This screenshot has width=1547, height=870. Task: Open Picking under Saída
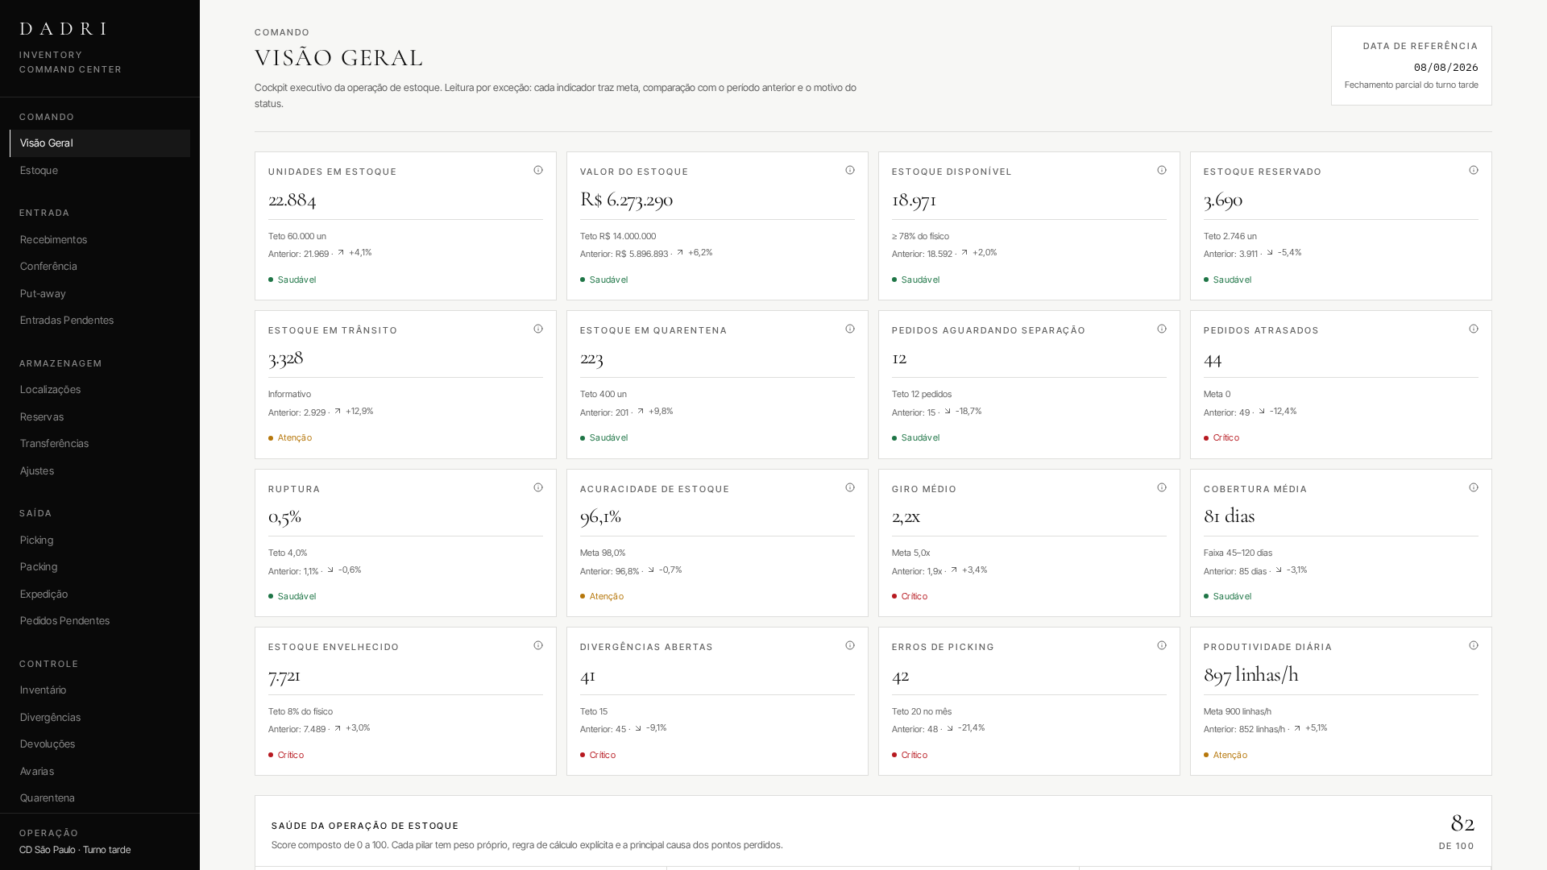100,541
